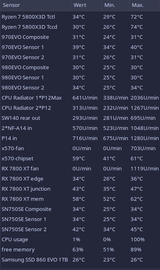Select the RX 7800 XT fan row

coord(80,169)
